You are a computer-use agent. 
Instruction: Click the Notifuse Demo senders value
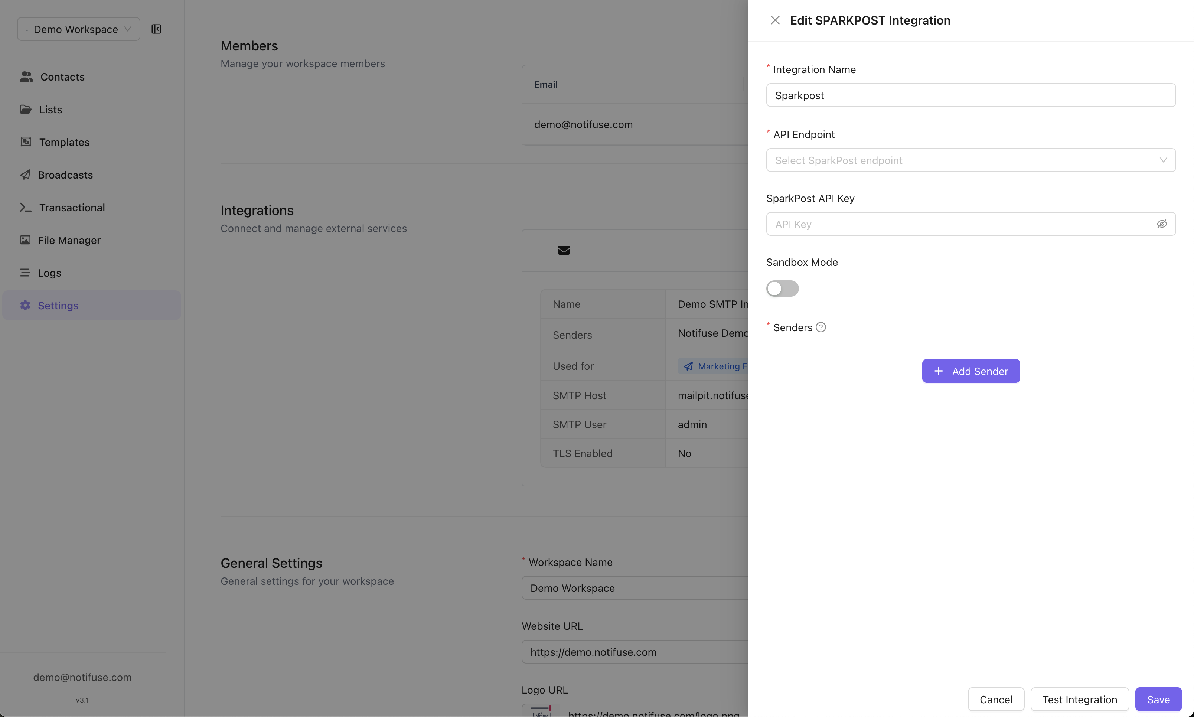[713, 333]
